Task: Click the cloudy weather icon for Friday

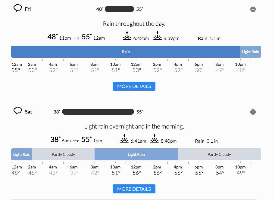Action: [18, 8]
